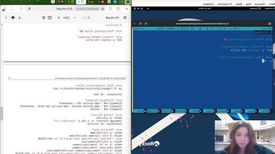This screenshot has width=275, height=154.
Task: Open PDF sidebar hamburger menu icon
Action: [x=125, y=18]
